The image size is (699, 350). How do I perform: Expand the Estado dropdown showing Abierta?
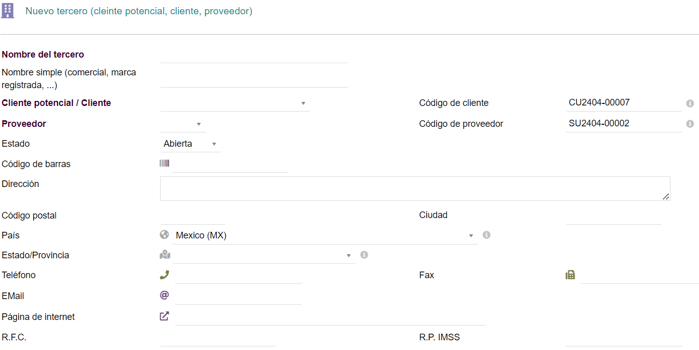coord(190,144)
